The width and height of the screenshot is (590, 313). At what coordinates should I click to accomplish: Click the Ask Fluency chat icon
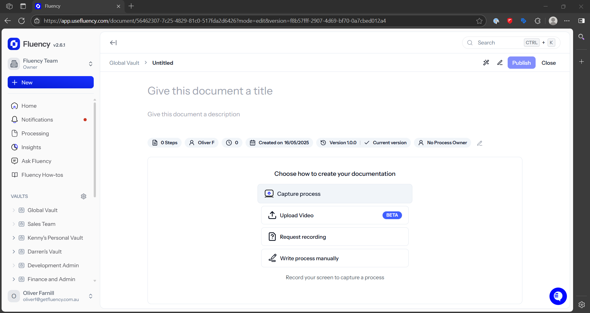coord(14,161)
